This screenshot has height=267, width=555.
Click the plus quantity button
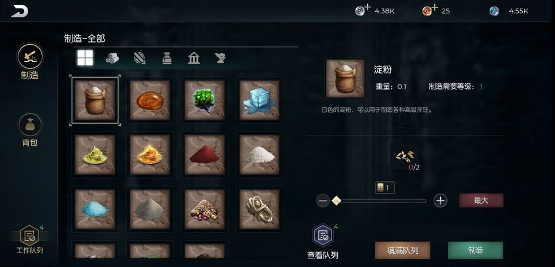point(440,201)
